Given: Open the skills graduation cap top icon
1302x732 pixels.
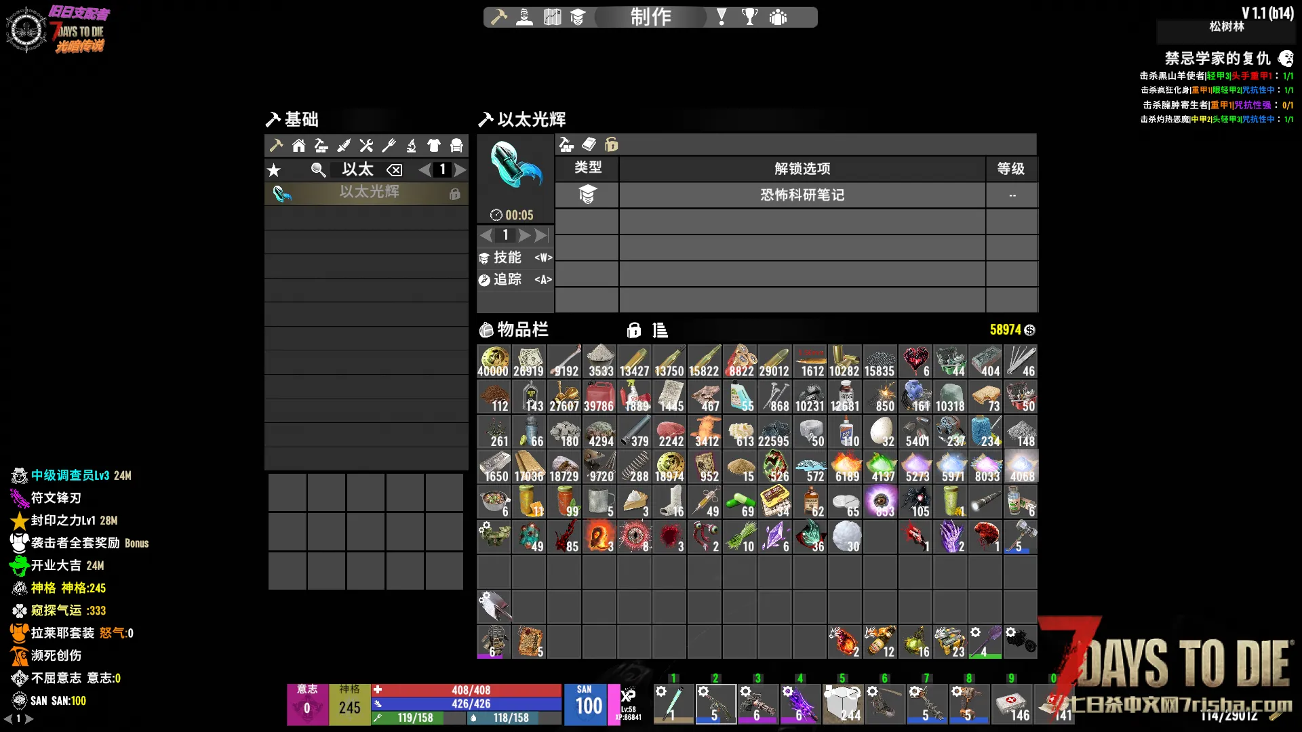Looking at the screenshot, I should (x=578, y=17).
